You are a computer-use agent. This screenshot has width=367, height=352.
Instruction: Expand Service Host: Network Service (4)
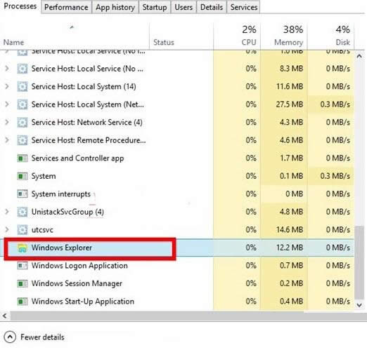[x=7, y=122]
